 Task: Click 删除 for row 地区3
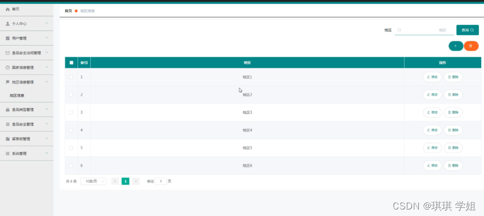click(x=453, y=112)
